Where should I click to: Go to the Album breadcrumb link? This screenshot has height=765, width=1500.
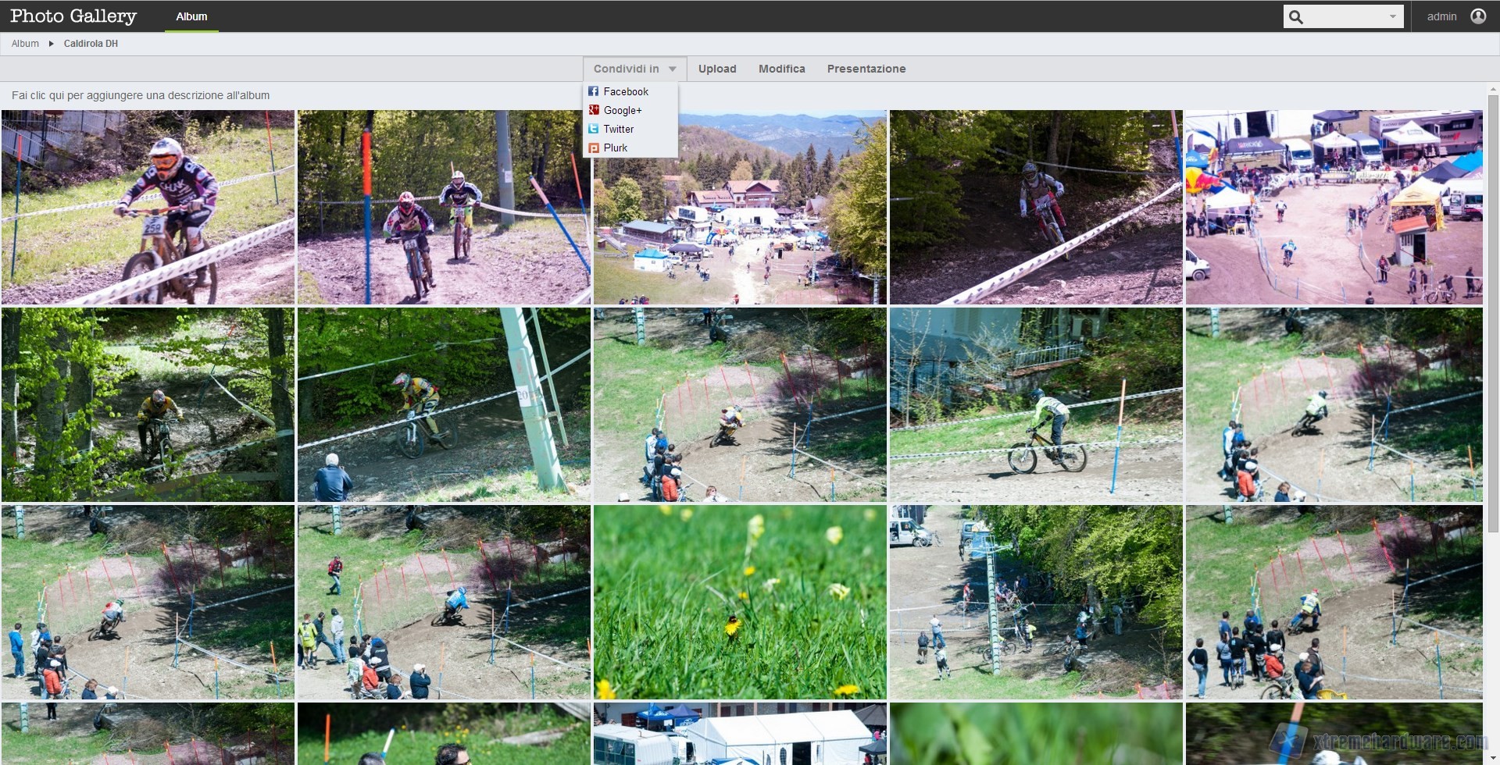coord(25,44)
